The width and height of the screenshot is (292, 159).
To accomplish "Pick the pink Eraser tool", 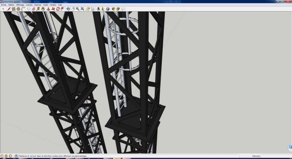I will [33, 9].
